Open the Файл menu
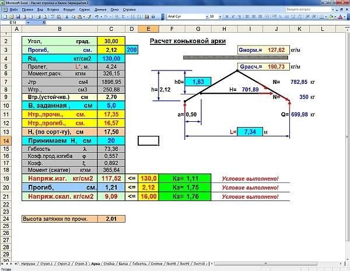The image size is (350, 271). coord(13,9)
